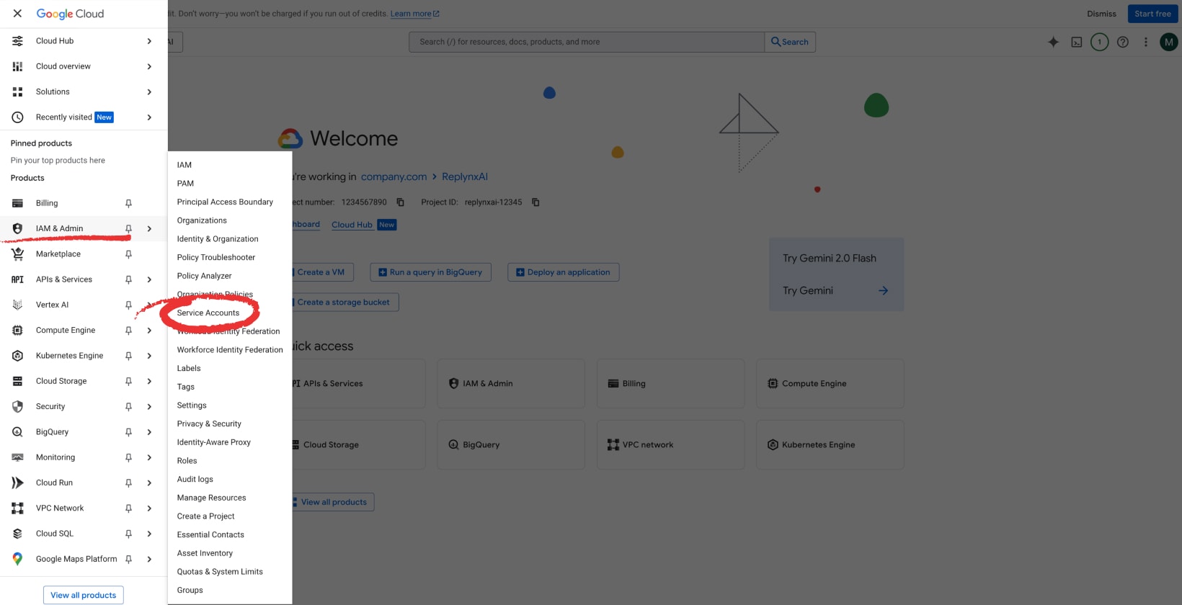
Task: Pin Compute Engine product
Action: (128, 331)
